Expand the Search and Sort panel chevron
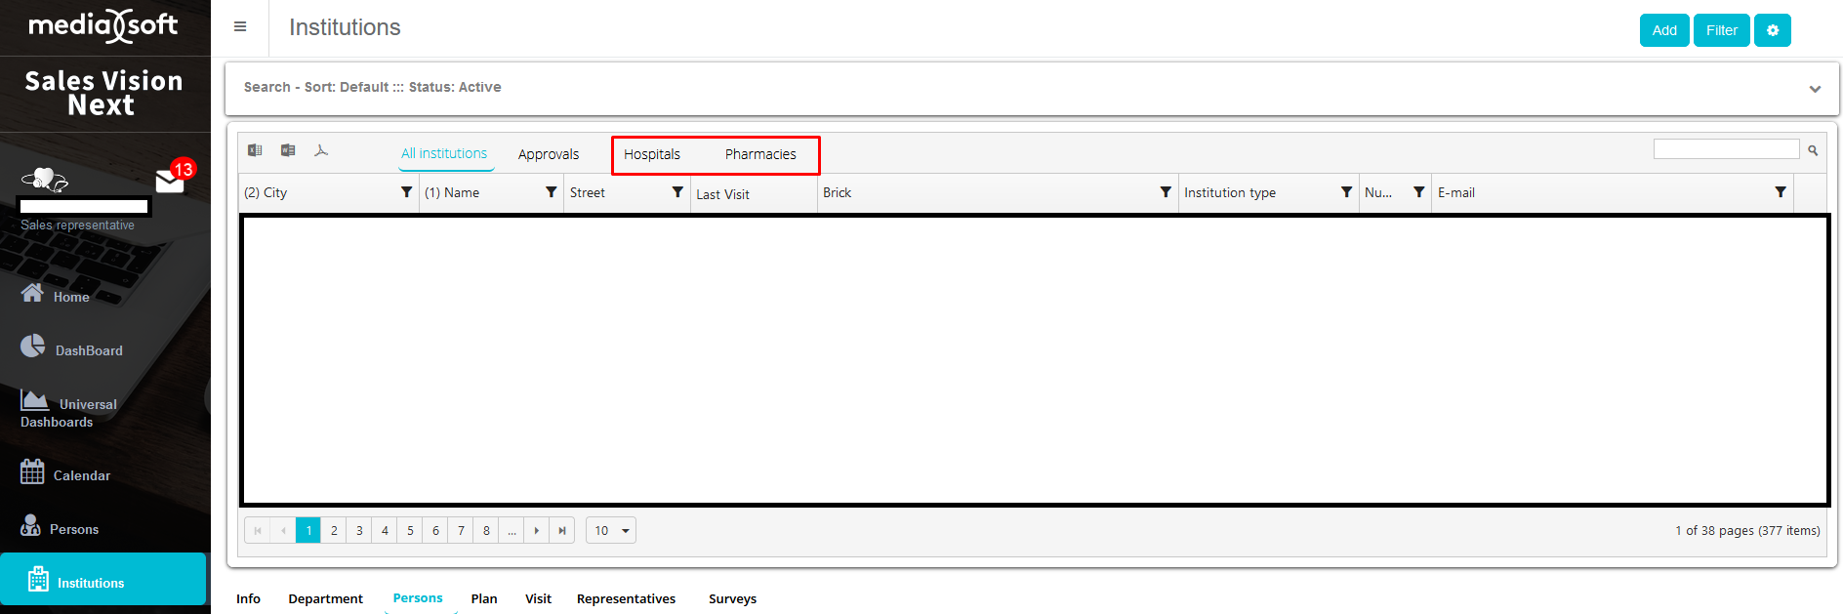Screen dimensions: 1843x614 click(x=1815, y=89)
